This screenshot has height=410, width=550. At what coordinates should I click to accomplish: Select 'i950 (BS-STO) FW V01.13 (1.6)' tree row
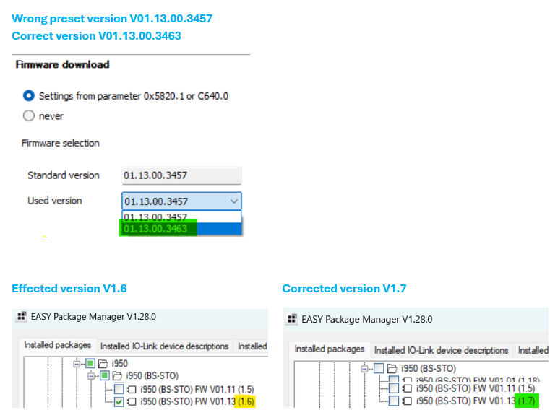click(x=197, y=401)
